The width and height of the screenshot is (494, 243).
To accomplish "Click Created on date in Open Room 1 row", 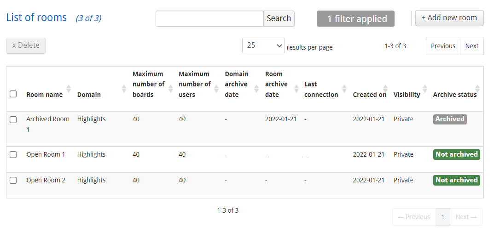I will [x=368, y=154].
